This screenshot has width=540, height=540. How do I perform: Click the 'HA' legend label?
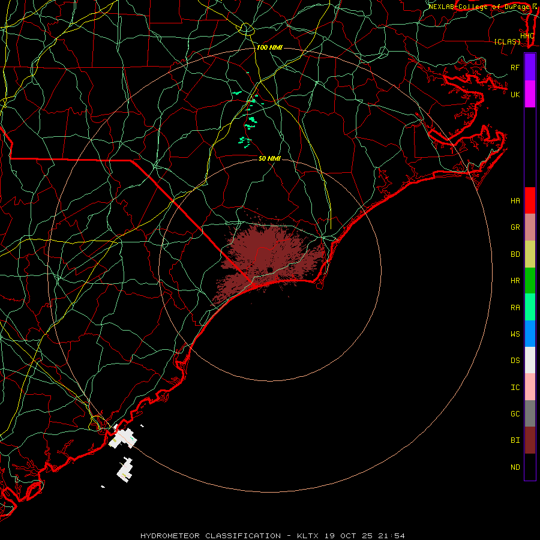click(515, 200)
